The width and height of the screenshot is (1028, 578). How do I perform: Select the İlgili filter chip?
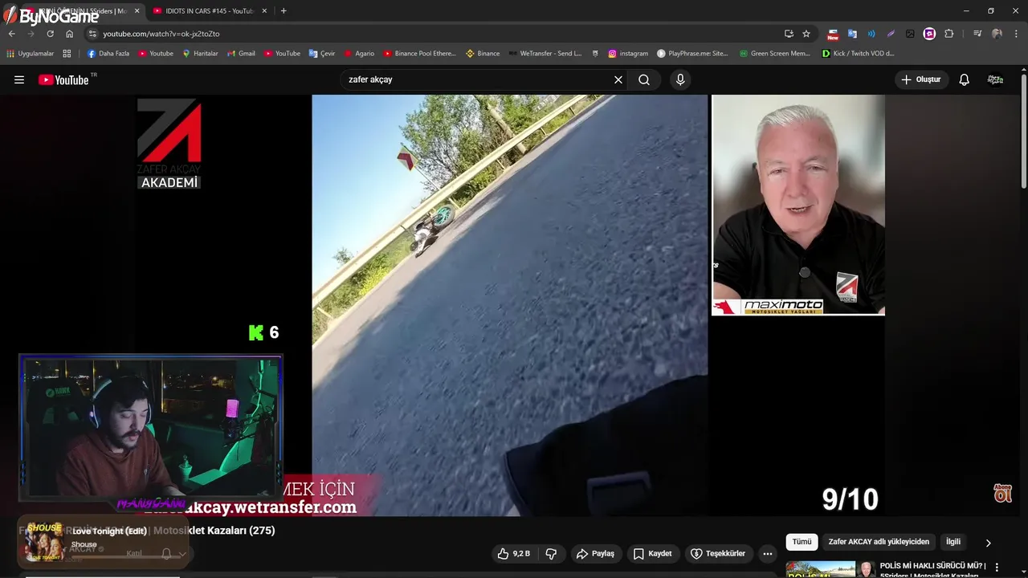953,542
